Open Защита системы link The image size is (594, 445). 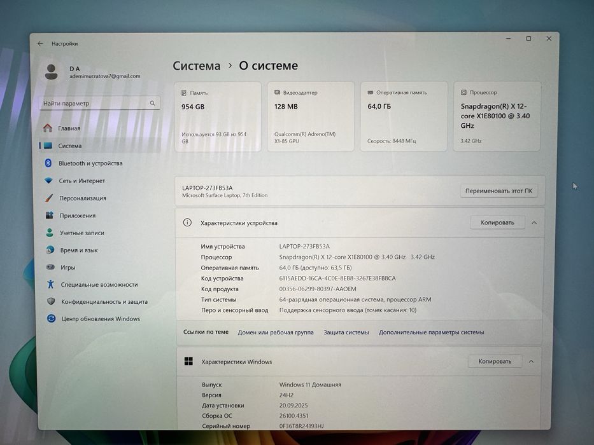pos(346,332)
